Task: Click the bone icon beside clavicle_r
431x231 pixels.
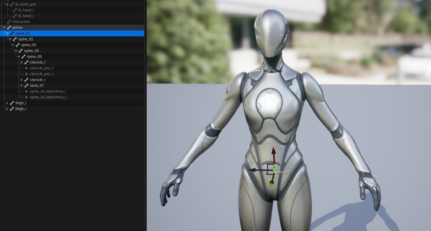Action: point(26,80)
